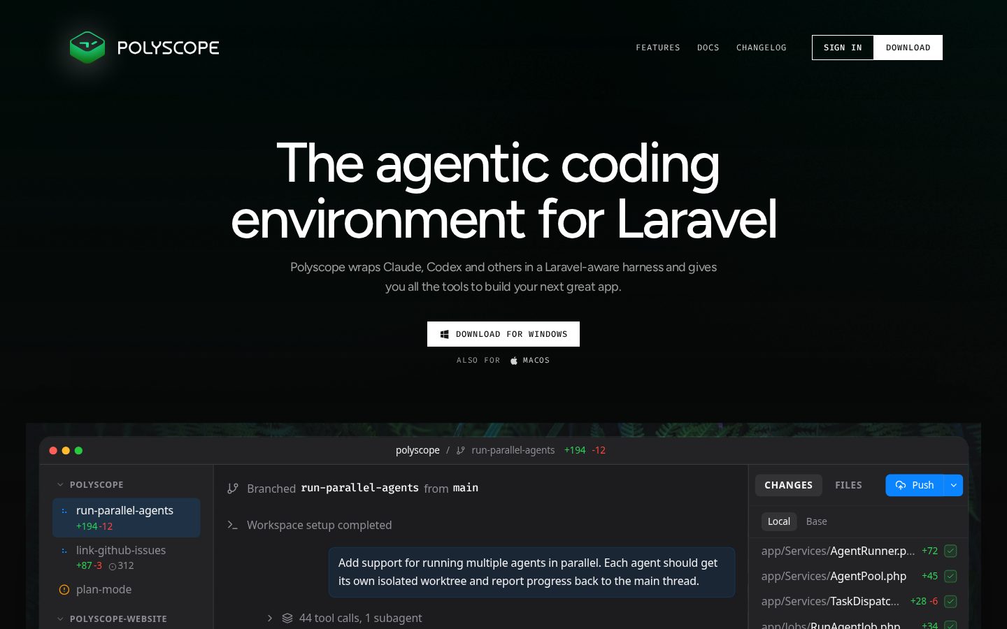Open AgentRunner.p... file in changes list
This screenshot has width=1007, height=629.
[x=838, y=551]
